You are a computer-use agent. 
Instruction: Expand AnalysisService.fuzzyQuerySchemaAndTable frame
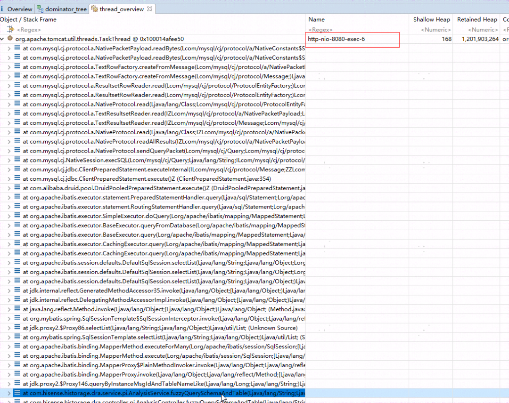point(9,393)
